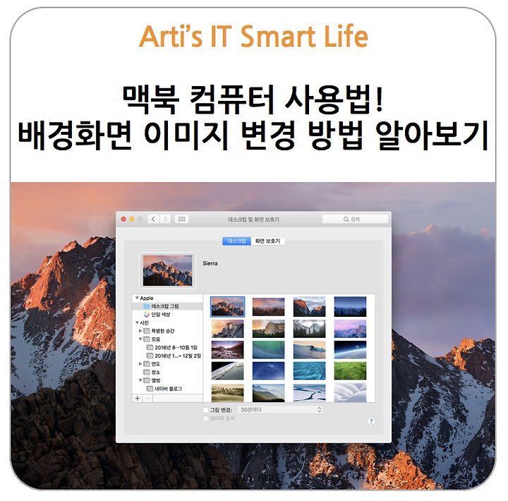
Task: Go forward with the right chevron button
Action: coord(165,219)
